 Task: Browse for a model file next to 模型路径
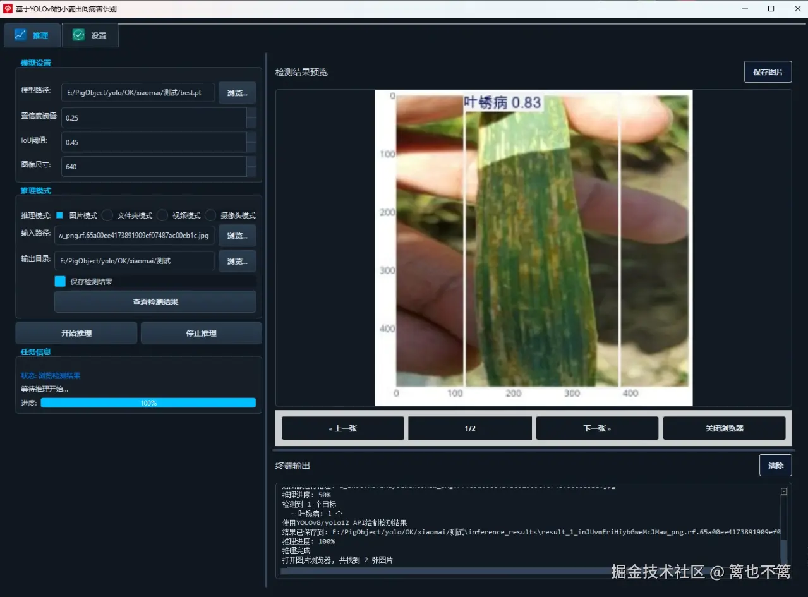pyautogui.click(x=237, y=92)
